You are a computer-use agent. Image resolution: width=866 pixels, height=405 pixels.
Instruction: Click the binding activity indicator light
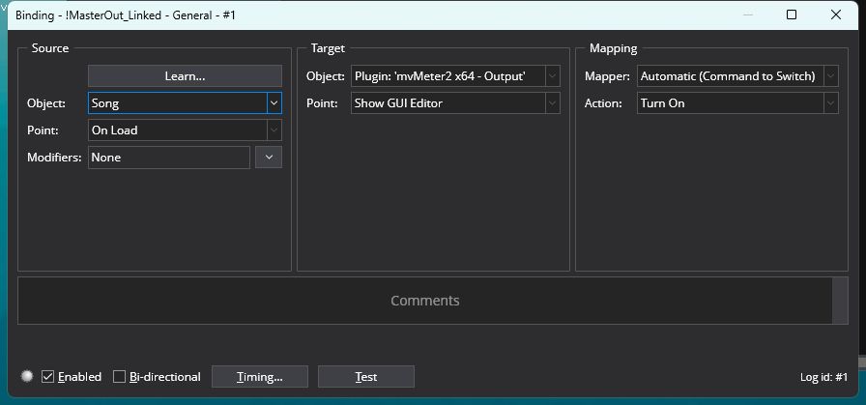coord(27,376)
